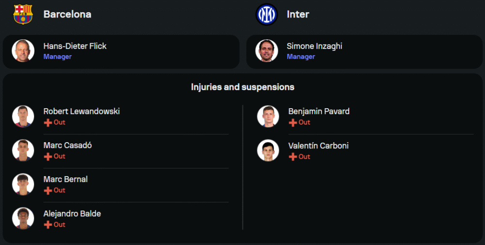The width and height of the screenshot is (485, 245).
Task: Open Valentín Carboni's player avatar
Action: [x=268, y=150]
